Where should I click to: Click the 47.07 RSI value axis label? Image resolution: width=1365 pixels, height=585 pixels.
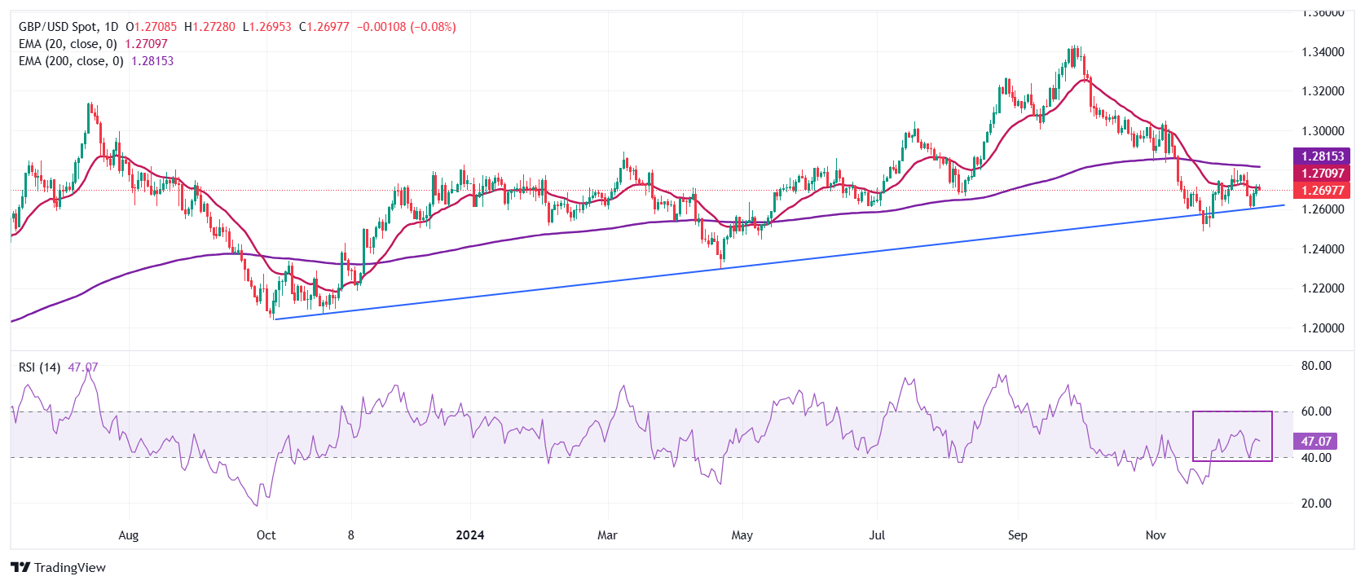[x=1315, y=442]
